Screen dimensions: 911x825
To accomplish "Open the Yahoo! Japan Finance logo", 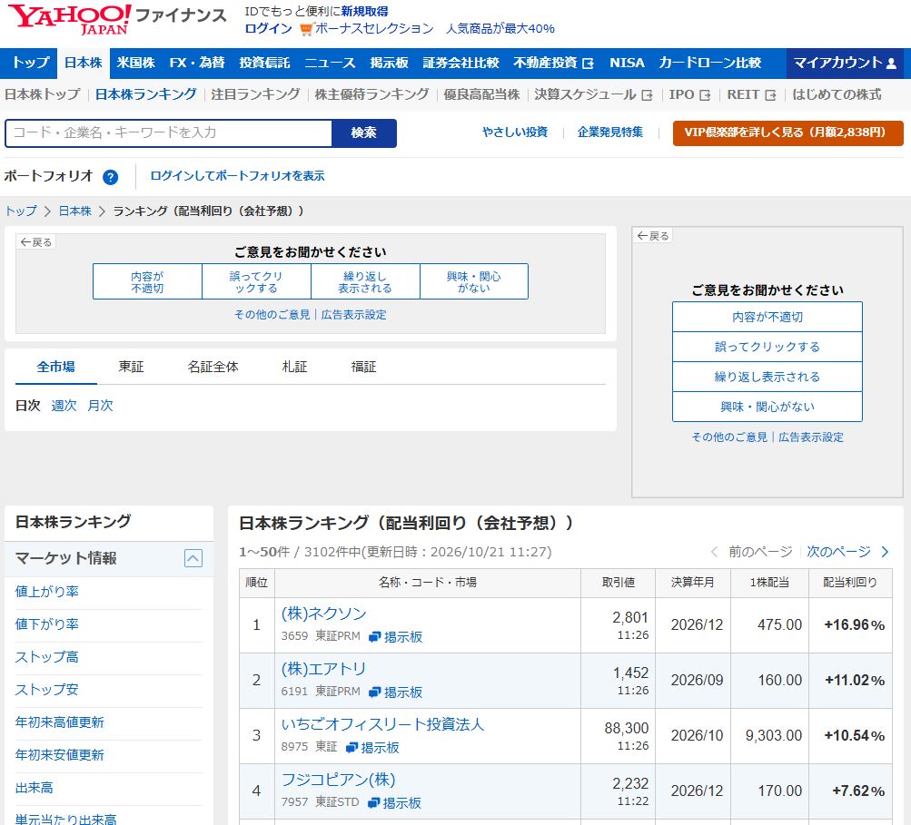I will click(116, 20).
